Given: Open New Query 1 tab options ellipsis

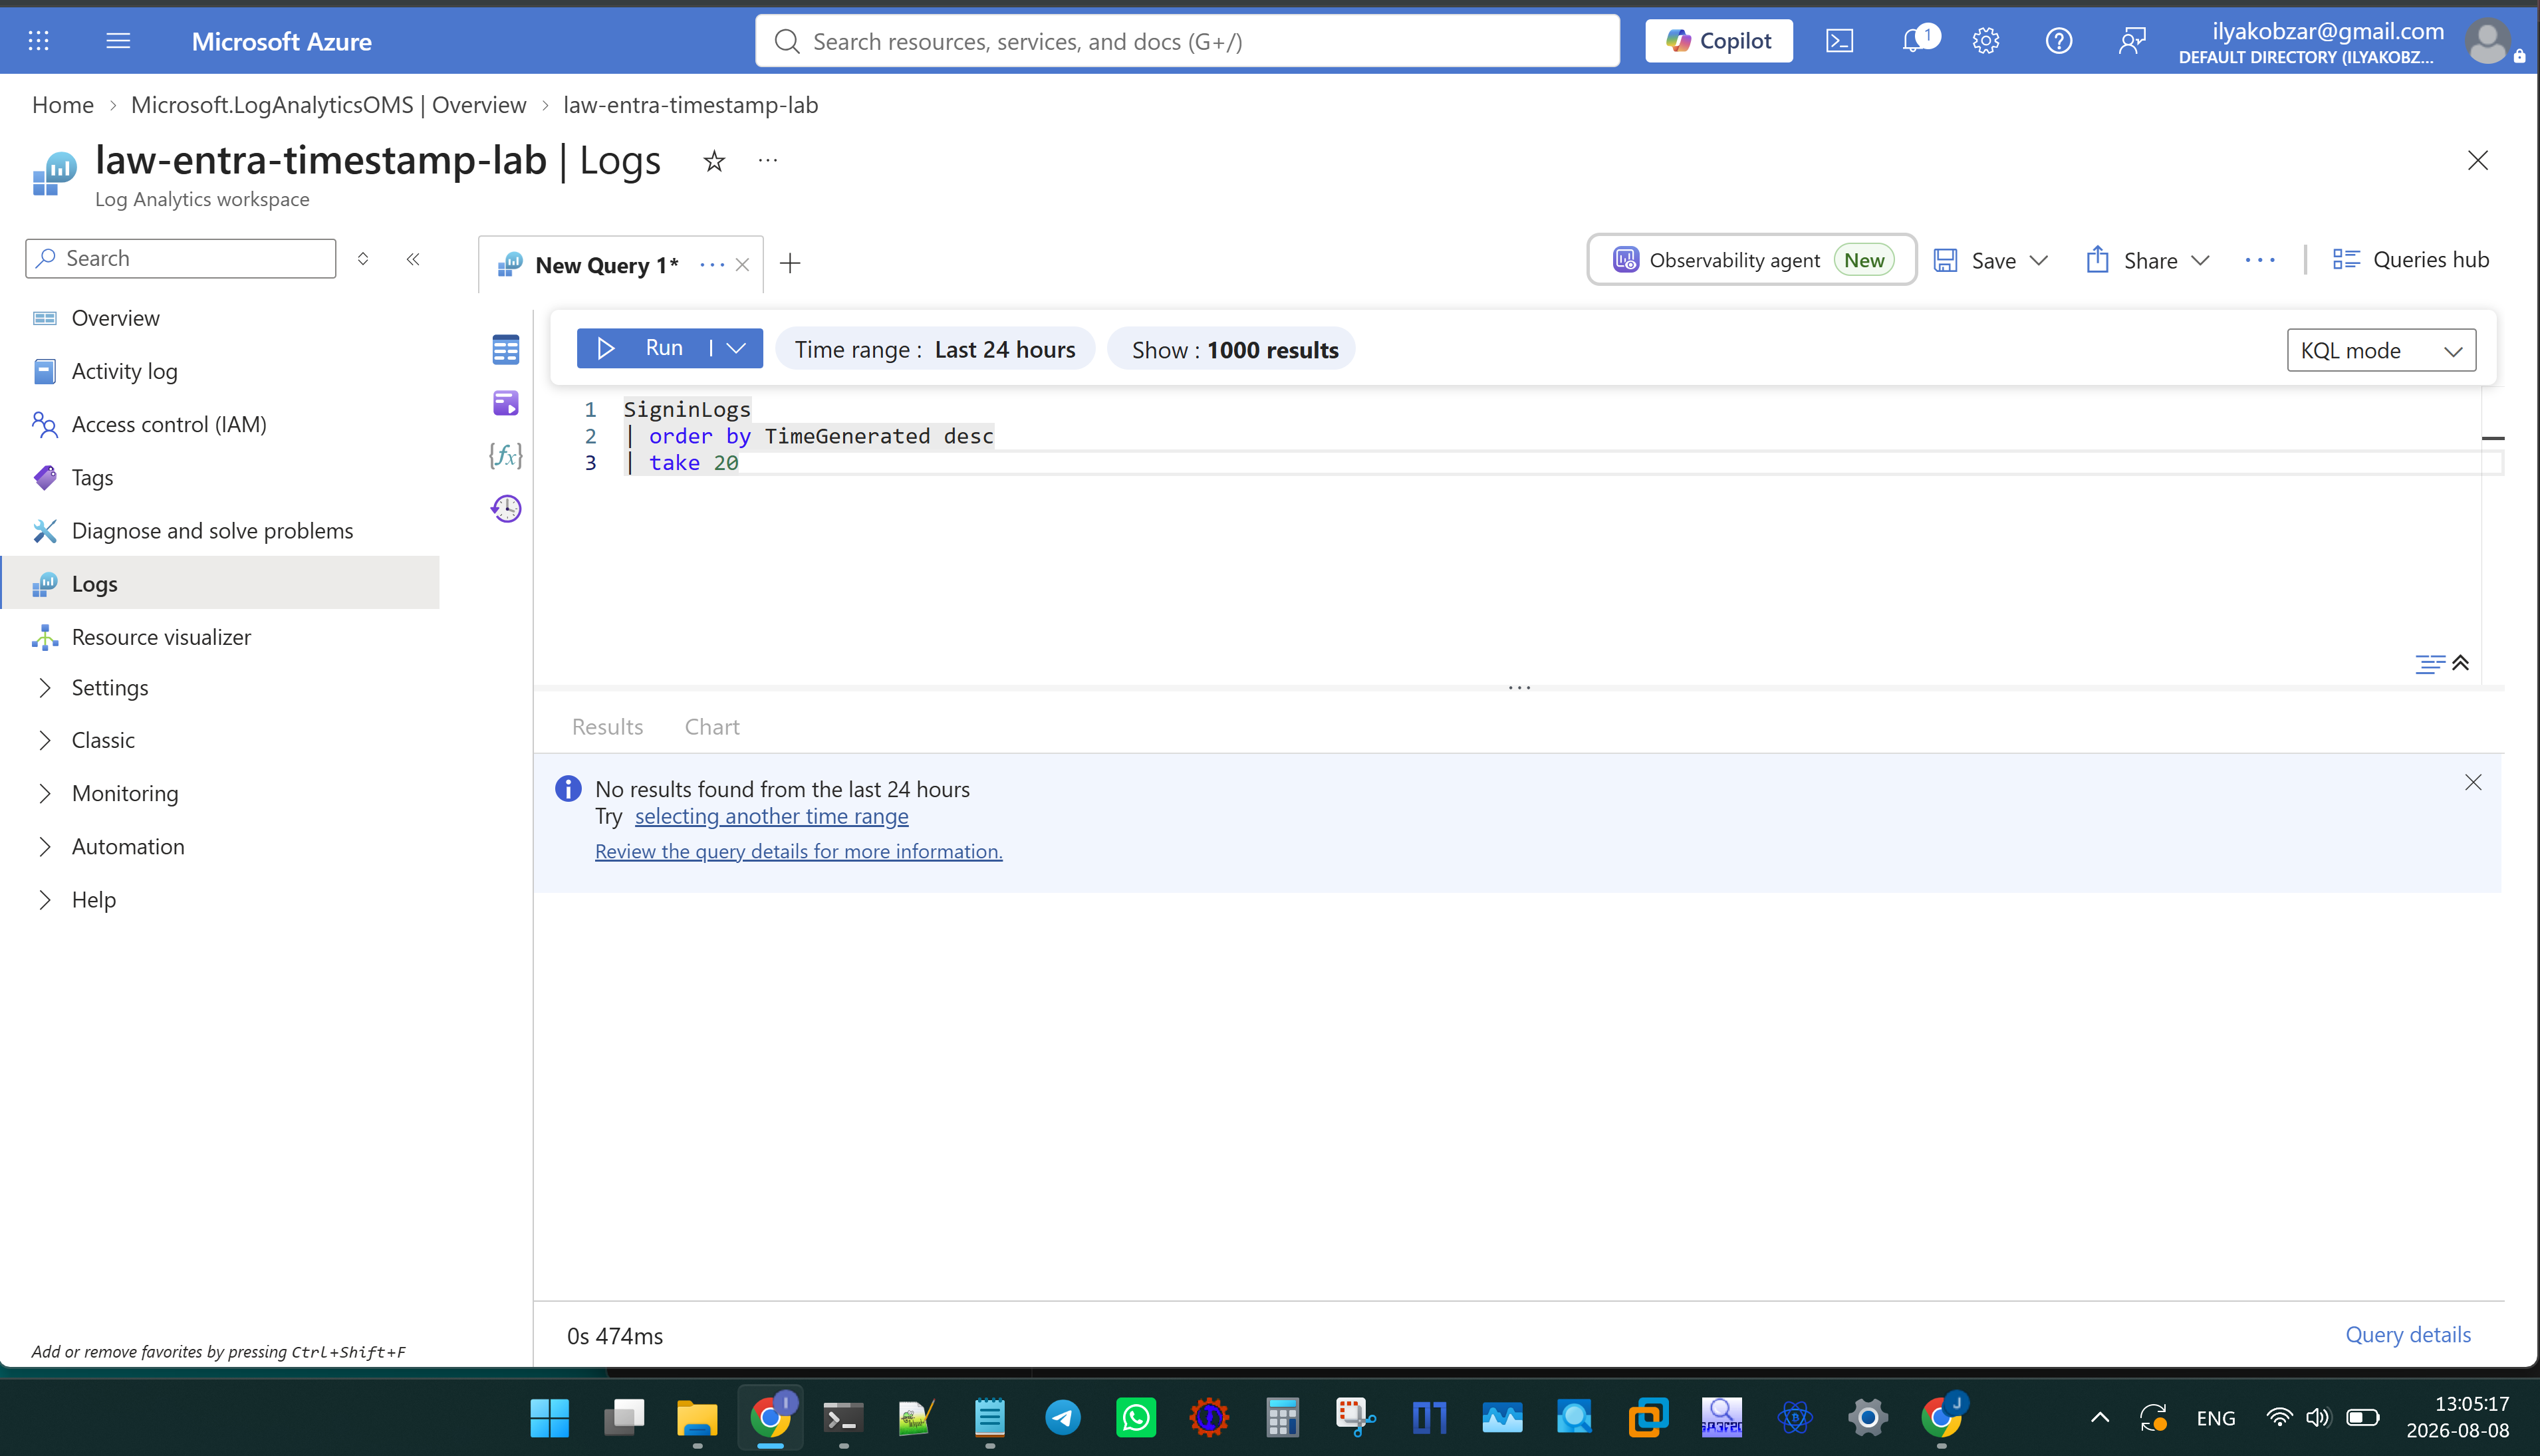Looking at the screenshot, I should point(711,265).
